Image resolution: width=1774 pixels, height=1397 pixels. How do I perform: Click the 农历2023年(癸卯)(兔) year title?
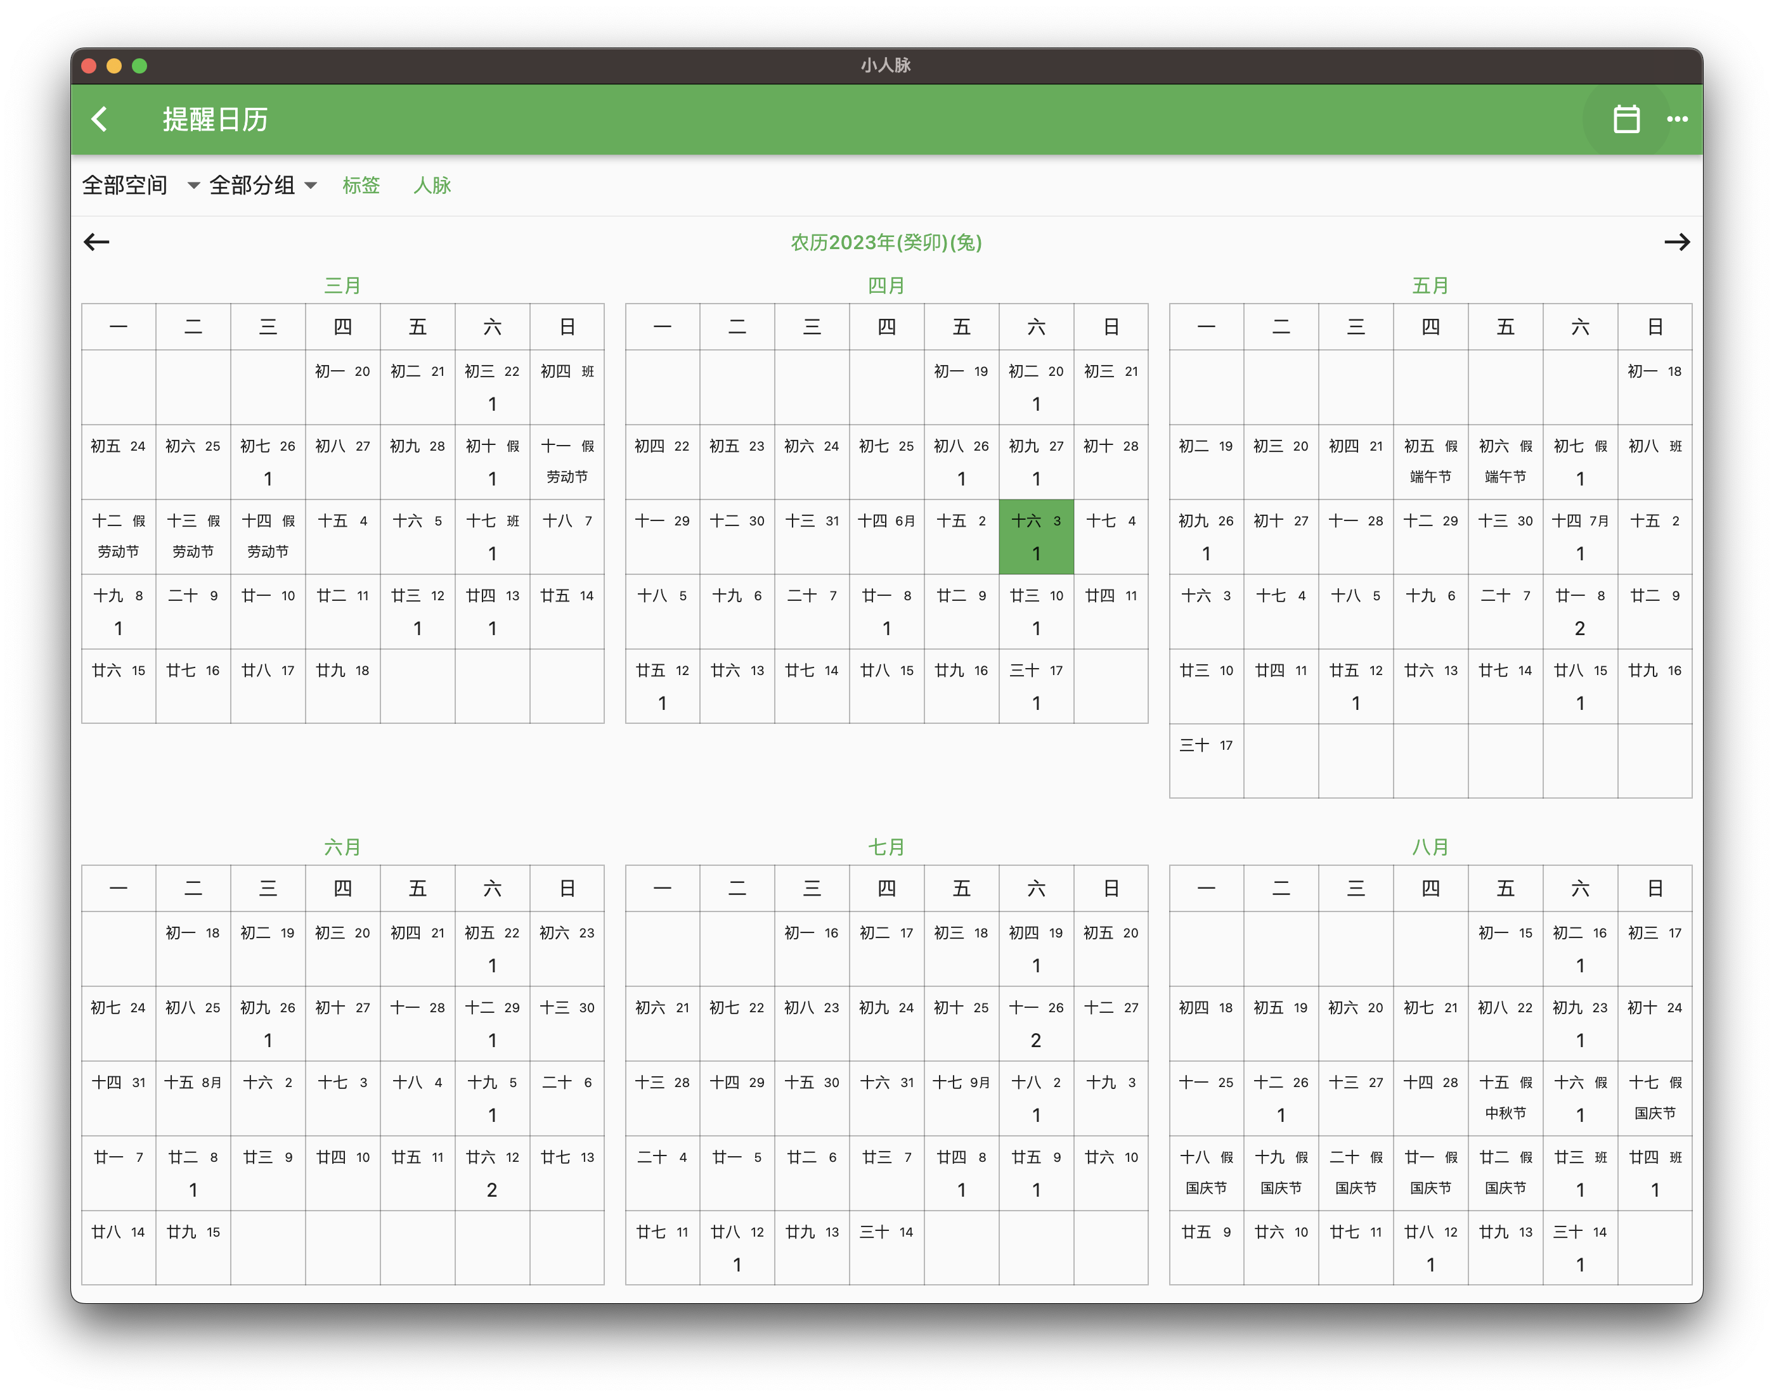pos(886,243)
